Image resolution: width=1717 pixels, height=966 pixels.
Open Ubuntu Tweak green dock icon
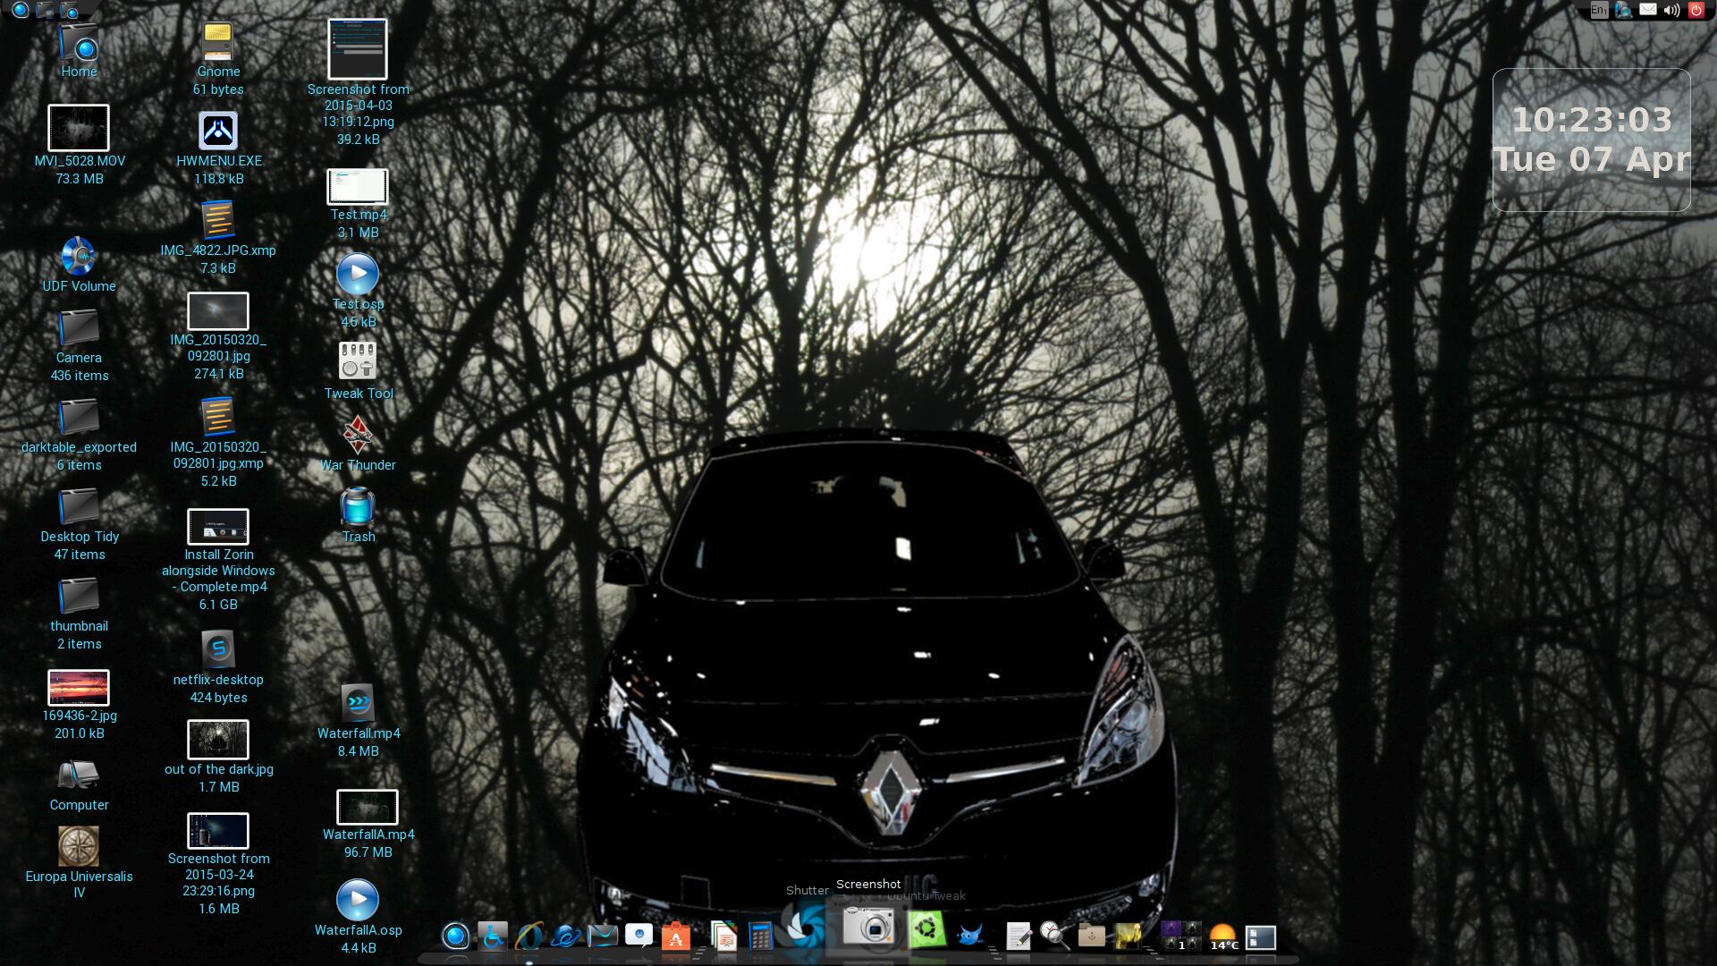[x=926, y=930]
